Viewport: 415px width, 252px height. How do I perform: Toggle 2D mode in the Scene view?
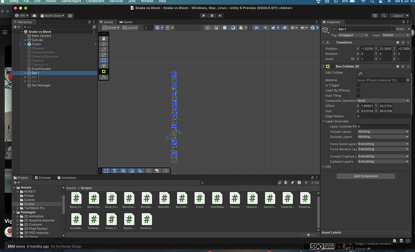tap(256, 28)
